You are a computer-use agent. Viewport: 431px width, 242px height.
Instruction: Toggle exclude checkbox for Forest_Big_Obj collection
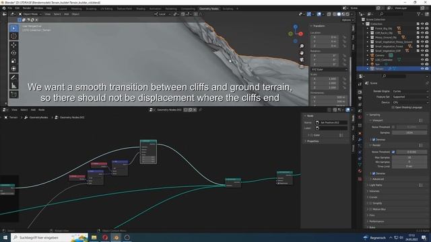coord(418,28)
